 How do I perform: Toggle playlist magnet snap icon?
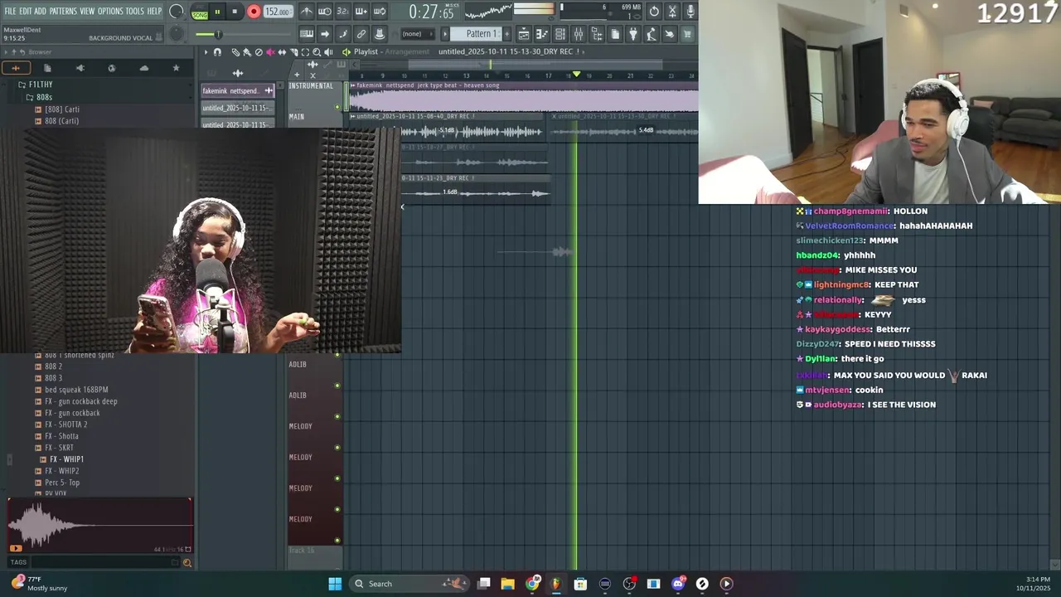[217, 52]
